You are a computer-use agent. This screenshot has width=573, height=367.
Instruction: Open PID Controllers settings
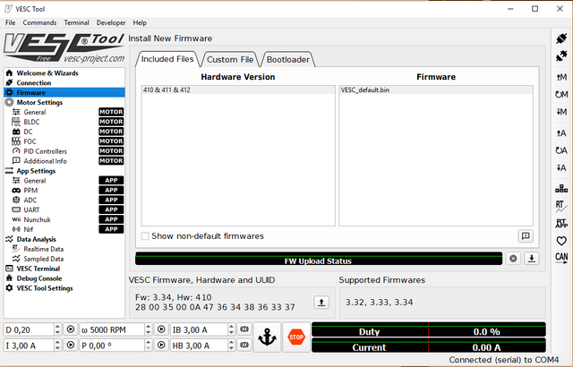pos(64,151)
